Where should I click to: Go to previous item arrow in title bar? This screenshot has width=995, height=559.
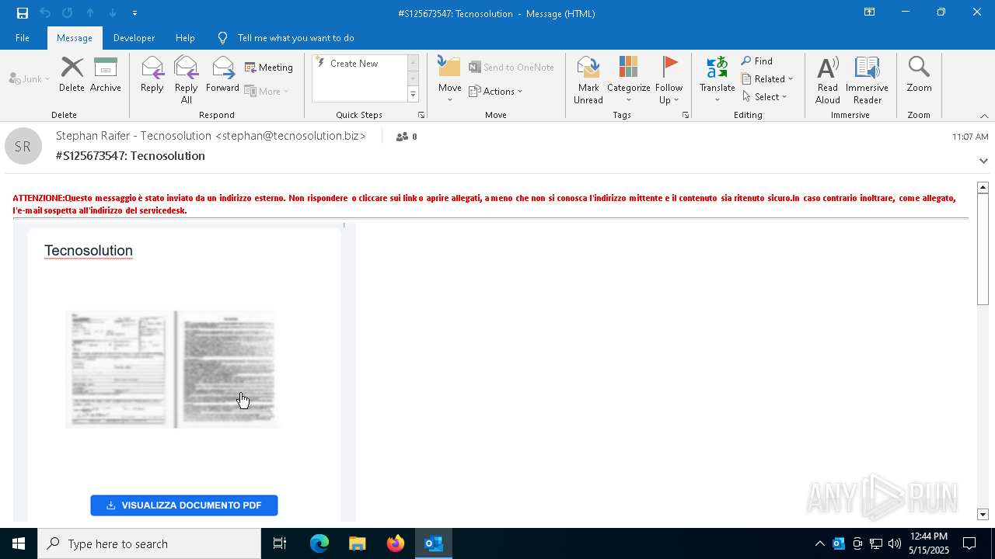click(90, 12)
